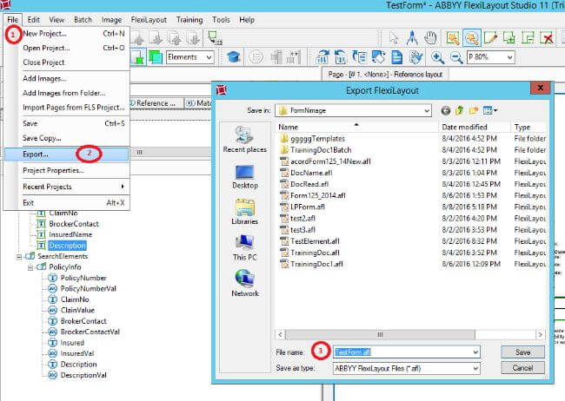Screen dimensions: 565x401
Task: Collapse the PolicyInfo tree node
Action: [30, 267]
